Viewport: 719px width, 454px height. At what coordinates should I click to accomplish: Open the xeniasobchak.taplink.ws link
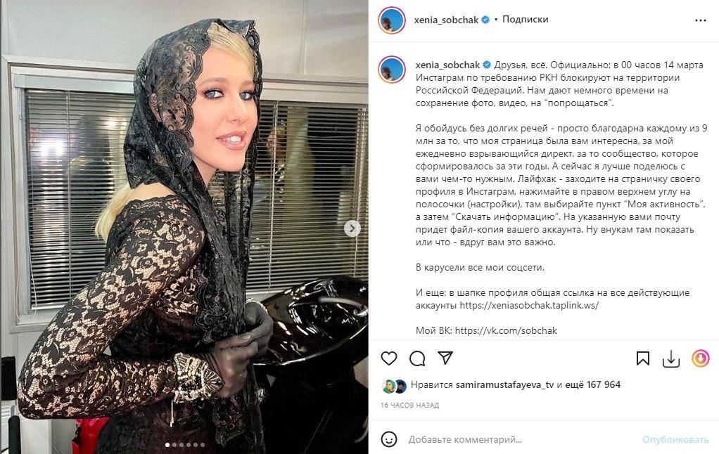[x=529, y=305]
